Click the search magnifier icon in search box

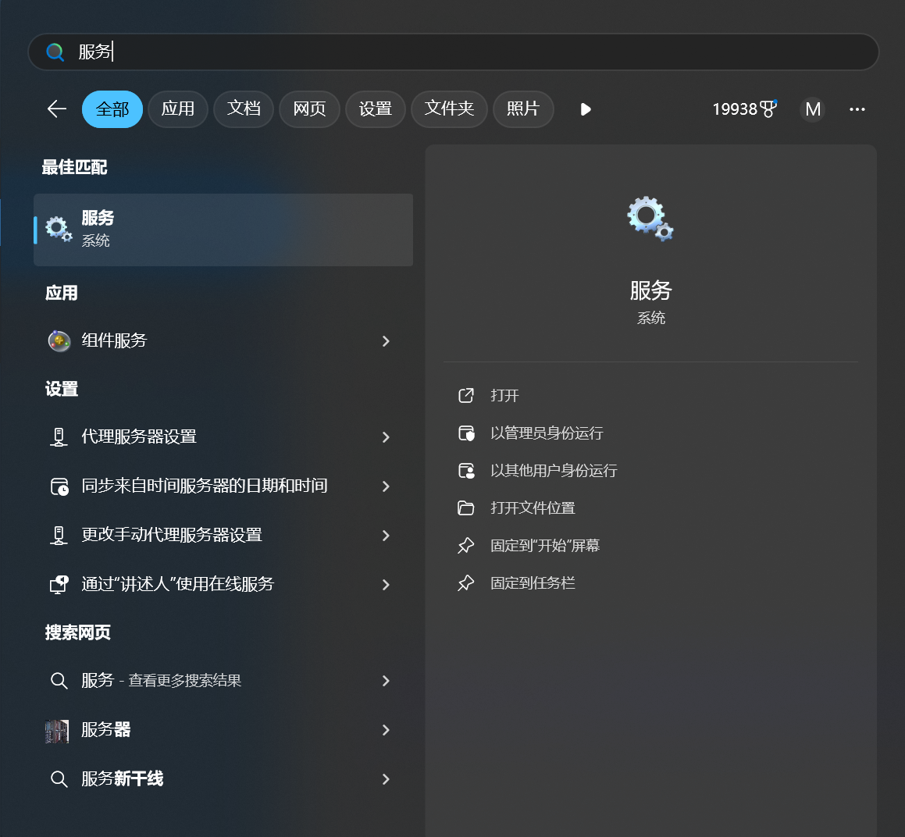click(55, 52)
